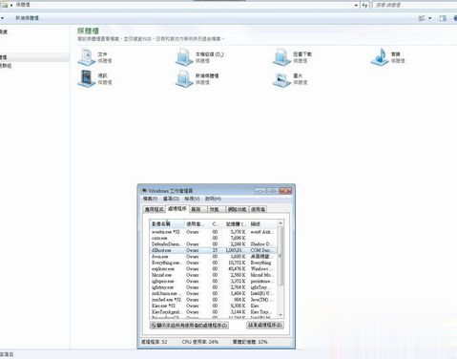Switch to the 處理程序 tab
The height and width of the screenshot is (359, 457).
pyautogui.click(x=177, y=209)
